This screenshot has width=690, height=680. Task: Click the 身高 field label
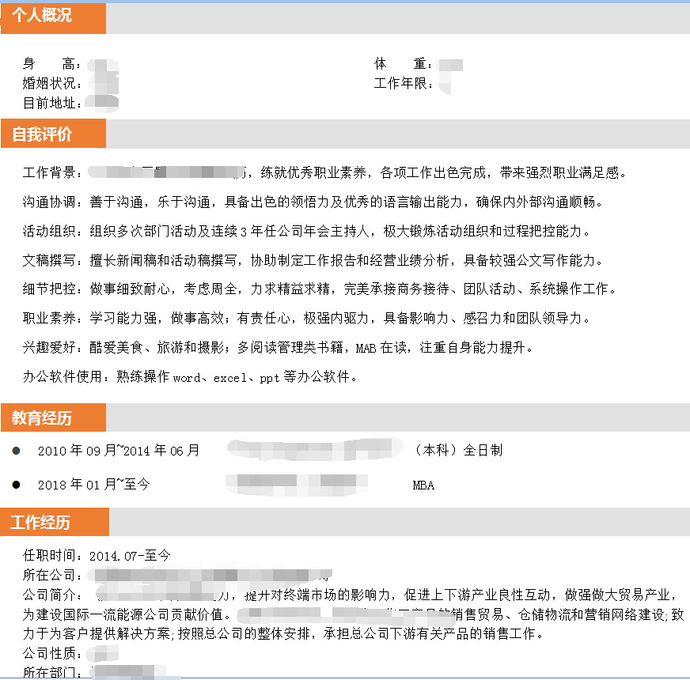(x=52, y=65)
